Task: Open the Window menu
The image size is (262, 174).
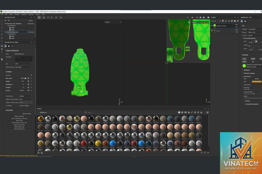Action: (x=17, y=14)
